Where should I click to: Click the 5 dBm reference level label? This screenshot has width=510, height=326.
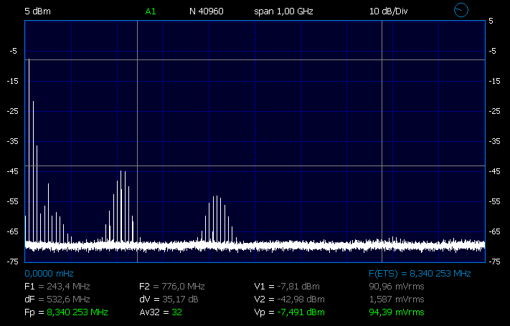(x=37, y=11)
